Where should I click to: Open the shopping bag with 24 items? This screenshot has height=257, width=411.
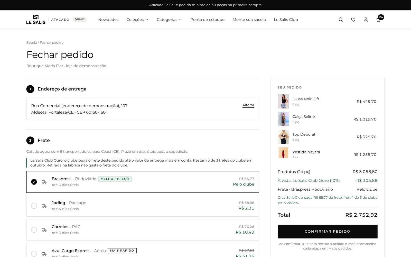pos(379,19)
